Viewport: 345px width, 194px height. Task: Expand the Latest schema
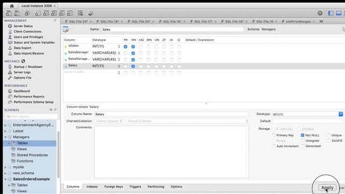[5, 131]
